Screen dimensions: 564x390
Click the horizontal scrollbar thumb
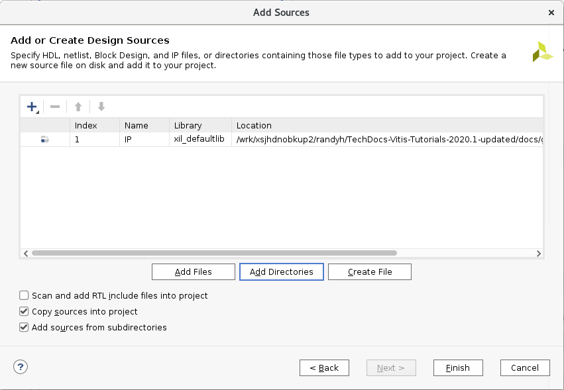[214, 253]
